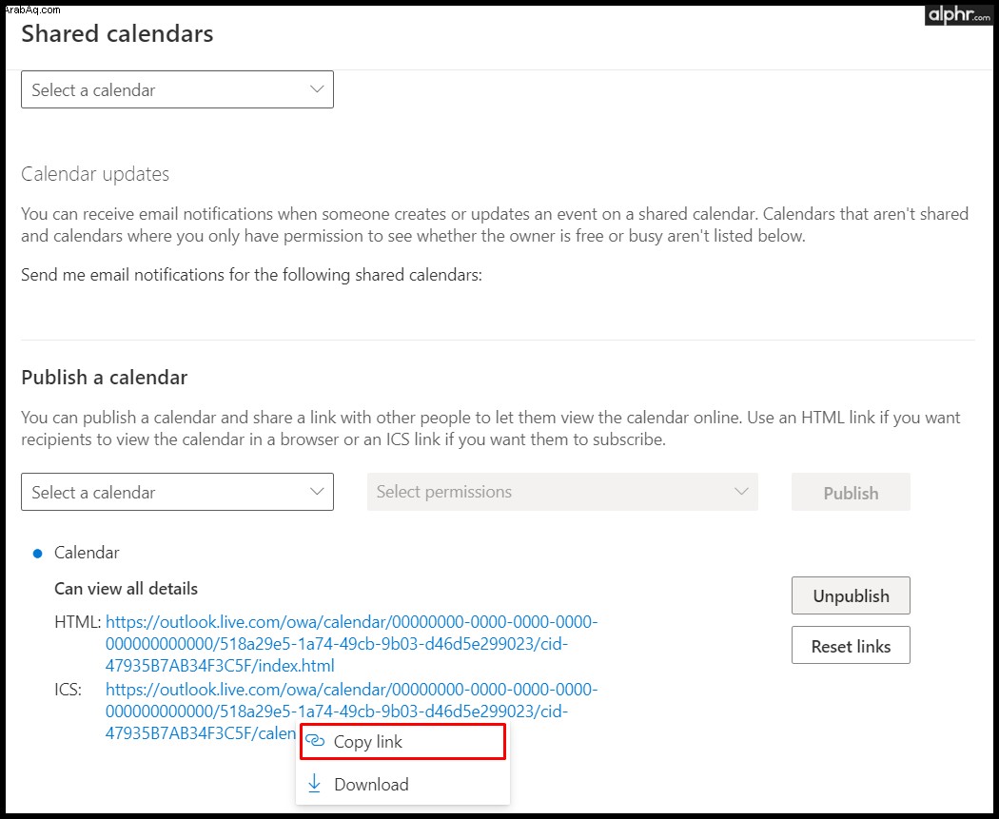Click the Unpublish button

click(x=851, y=595)
